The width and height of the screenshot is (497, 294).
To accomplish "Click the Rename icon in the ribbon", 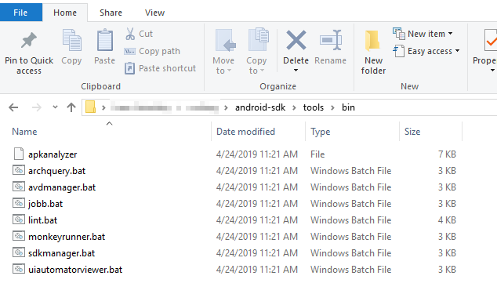I will point(331,40).
